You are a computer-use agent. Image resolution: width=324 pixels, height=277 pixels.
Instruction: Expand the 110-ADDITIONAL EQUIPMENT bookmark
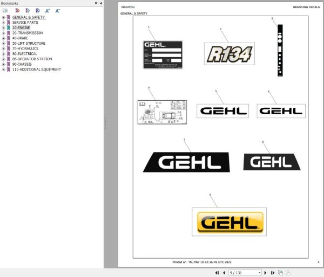coord(3,70)
